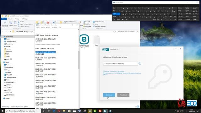Click the paste icon beside the license field

coord(140,64)
